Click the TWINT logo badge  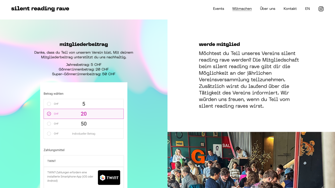109,177
